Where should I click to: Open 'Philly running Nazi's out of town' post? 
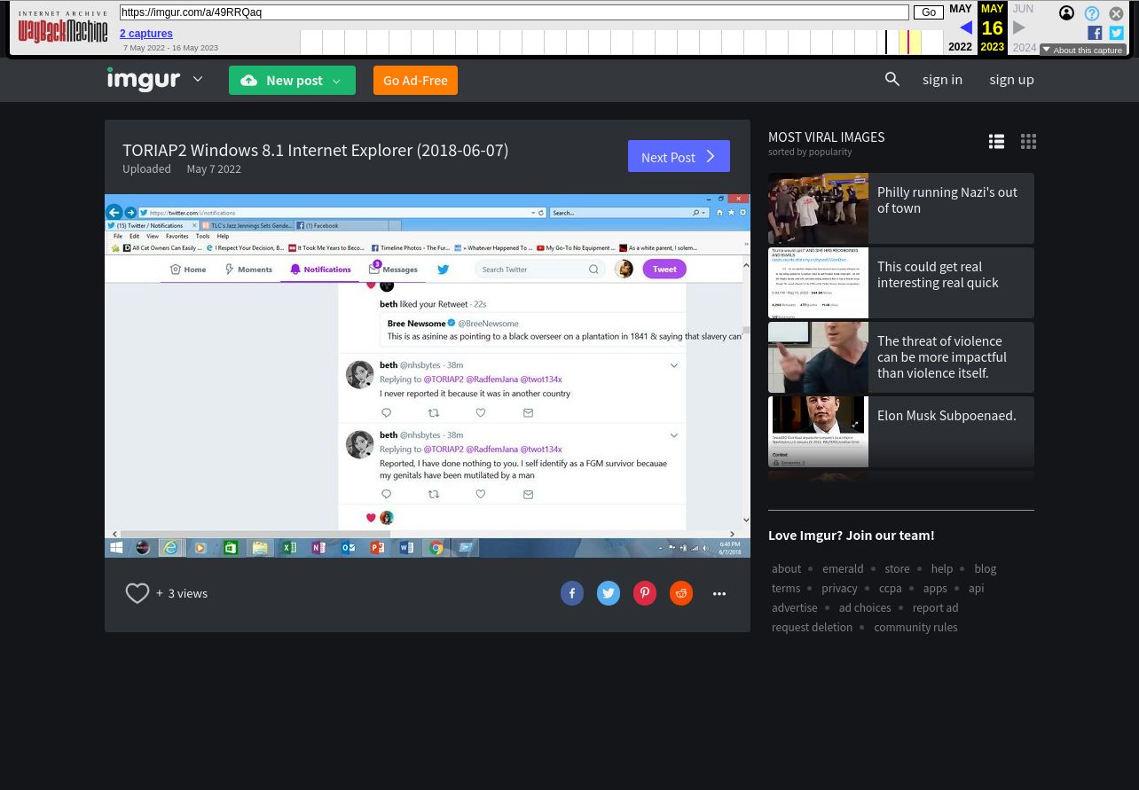901,208
